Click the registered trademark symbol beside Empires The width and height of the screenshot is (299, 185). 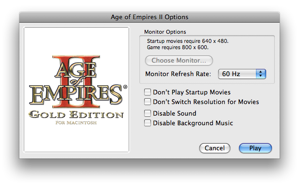point(125,87)
